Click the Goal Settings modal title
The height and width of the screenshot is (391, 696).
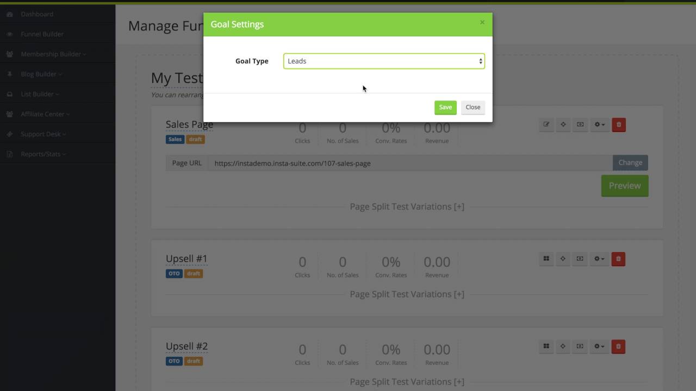237,24
